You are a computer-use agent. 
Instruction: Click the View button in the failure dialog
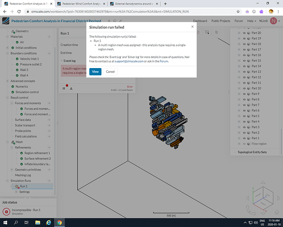tap(95, 72)
